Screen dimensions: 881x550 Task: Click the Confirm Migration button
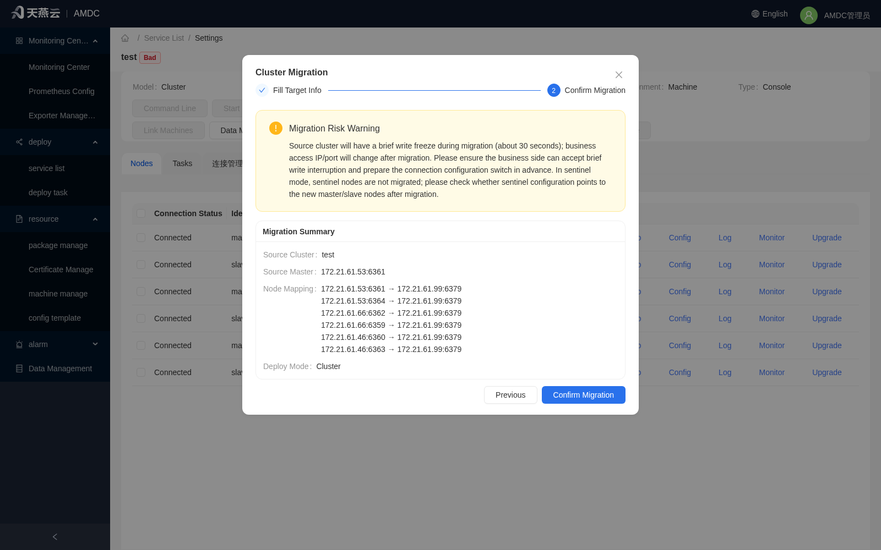(583, 395)
